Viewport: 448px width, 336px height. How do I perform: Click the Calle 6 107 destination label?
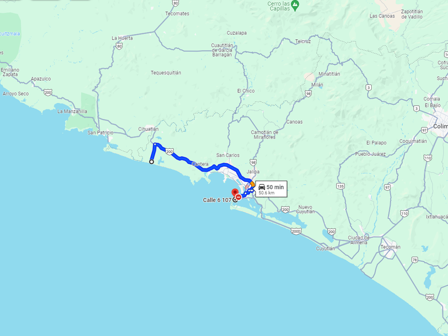(x=217, y=200)
